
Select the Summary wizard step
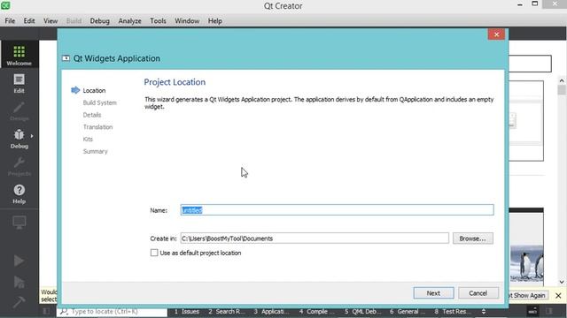click(x=95, y=151)
